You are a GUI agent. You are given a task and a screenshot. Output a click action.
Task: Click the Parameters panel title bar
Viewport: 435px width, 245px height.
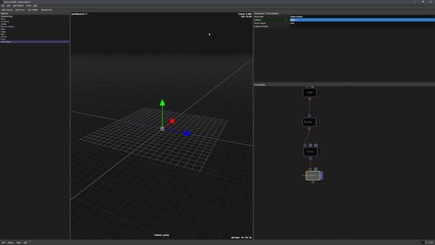pyautogui.click(x=345, y=14)
